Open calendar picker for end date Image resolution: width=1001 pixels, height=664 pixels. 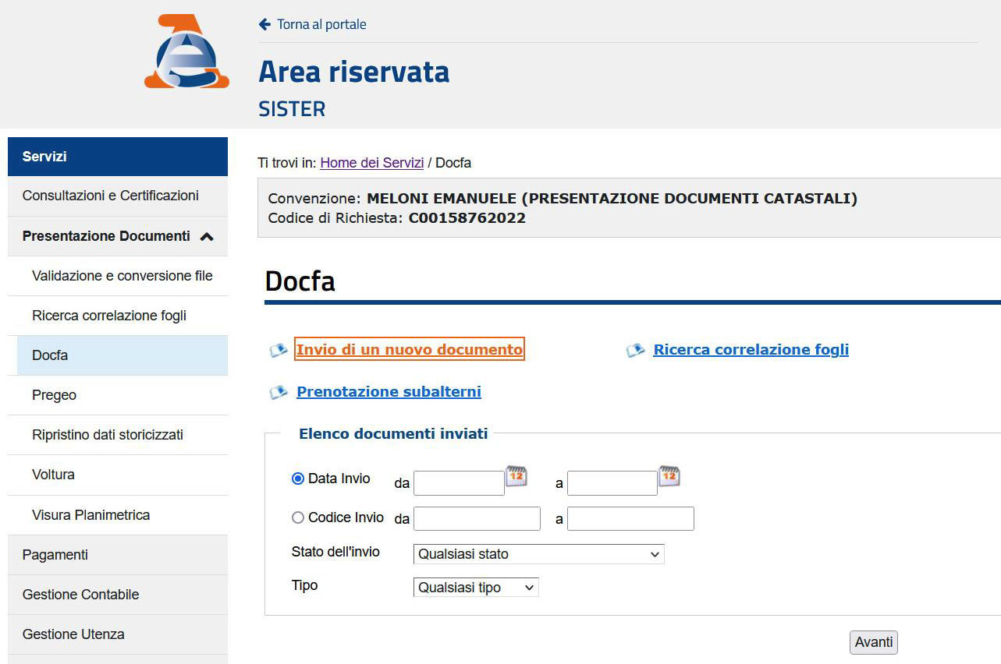(669, 476)
